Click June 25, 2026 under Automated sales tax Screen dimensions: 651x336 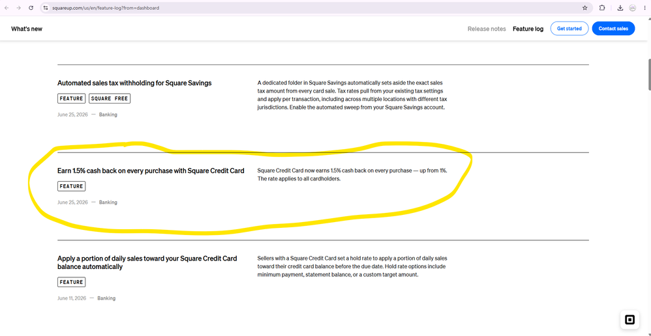pos(72,115)
